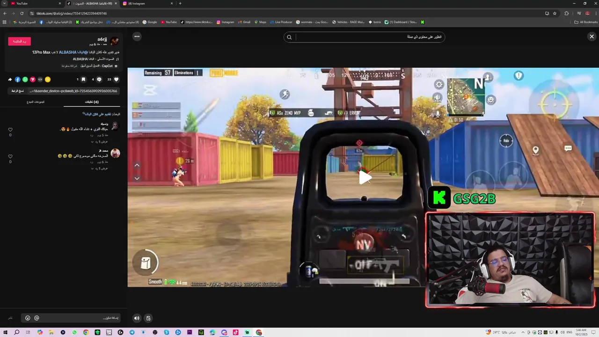Go to next video with down chevron
The image size is (599, 337).
[137, 178]
